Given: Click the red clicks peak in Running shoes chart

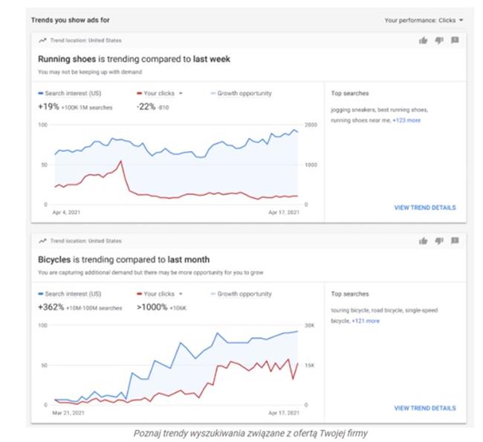Looking at the screenshot, I should (120, 161).
